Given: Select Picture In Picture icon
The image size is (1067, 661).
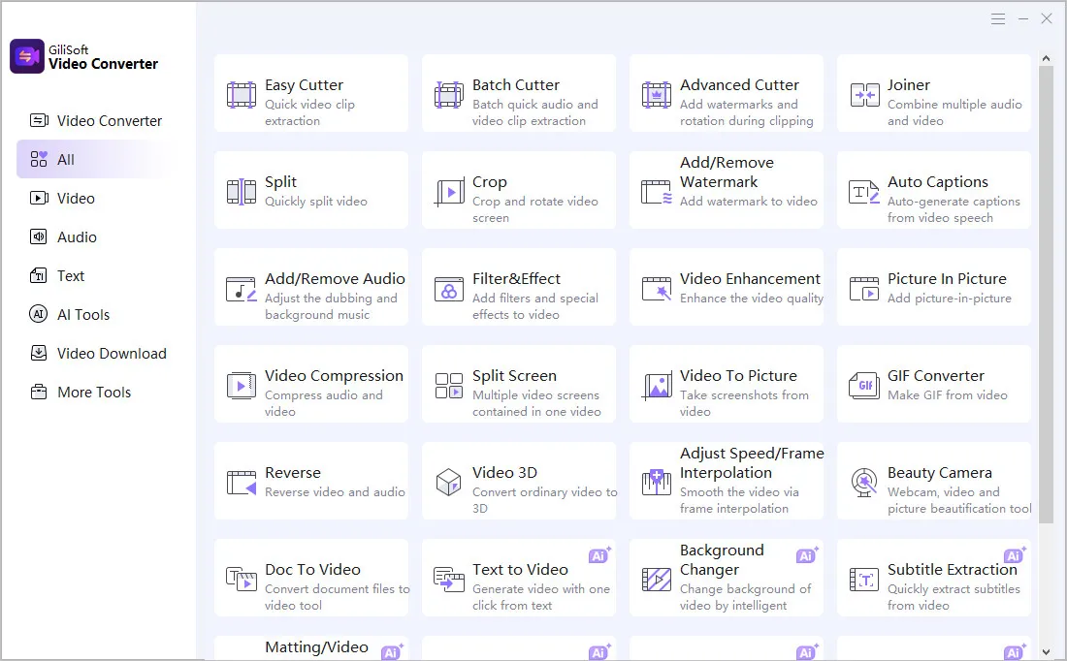Looking at the screenshot, I should point(864,289).
